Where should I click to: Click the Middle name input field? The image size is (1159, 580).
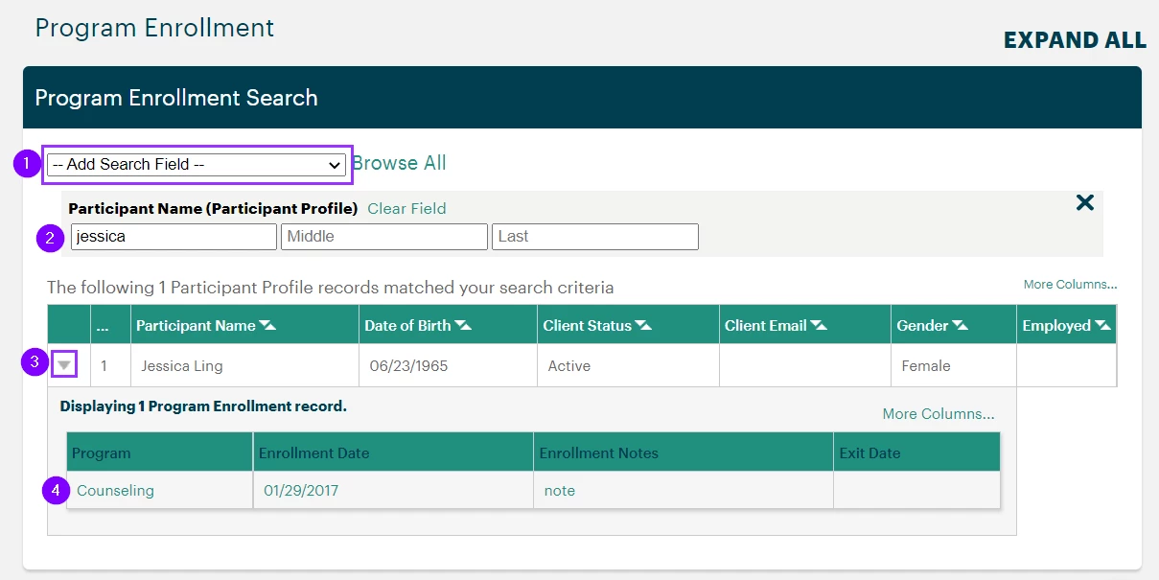point(384,237)
